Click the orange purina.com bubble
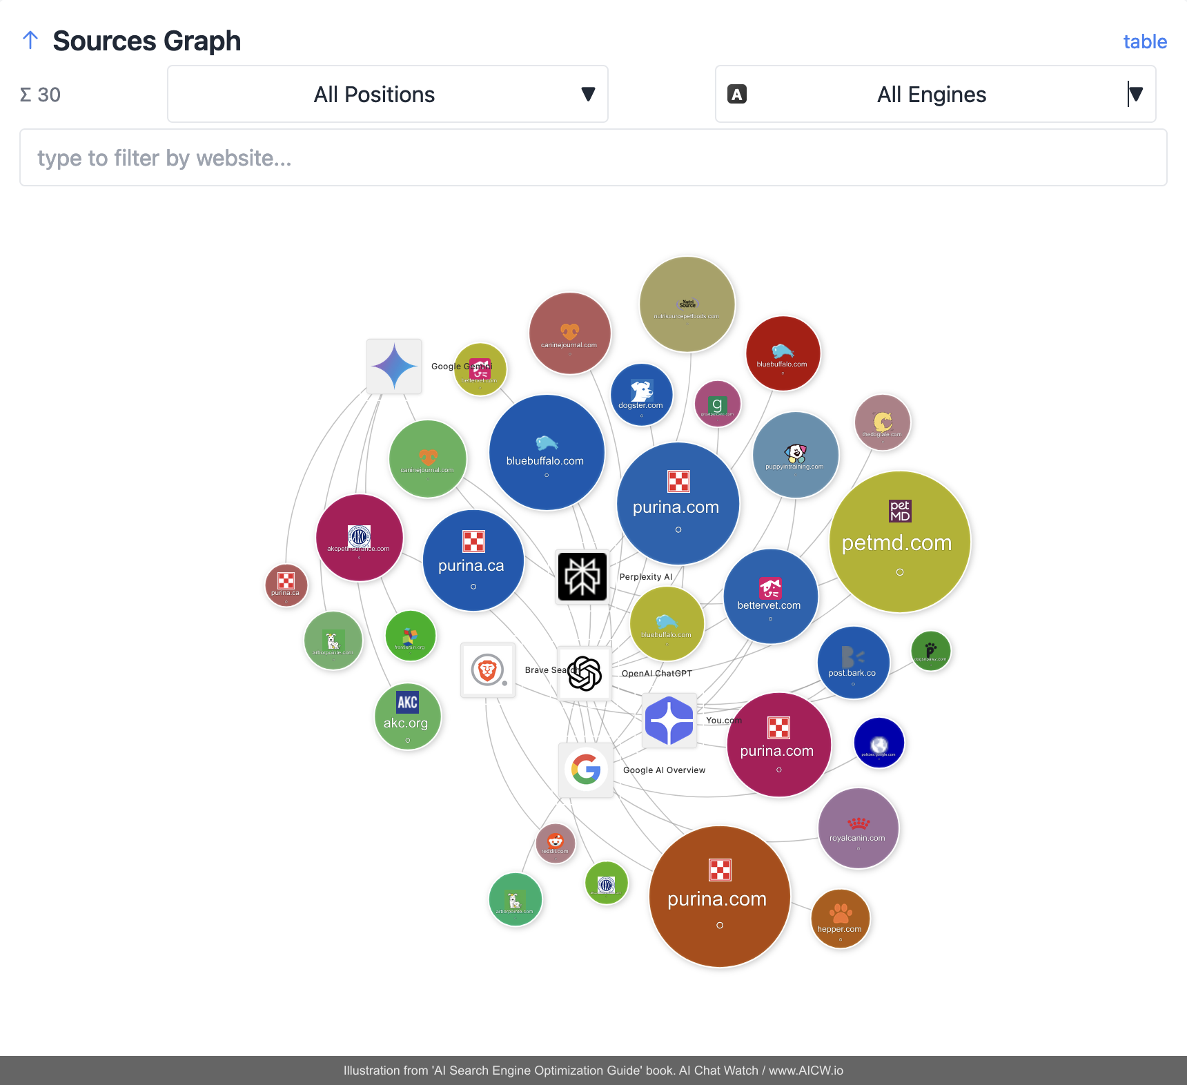Viewport: 1187px width, 1085px height. (719, 896)
